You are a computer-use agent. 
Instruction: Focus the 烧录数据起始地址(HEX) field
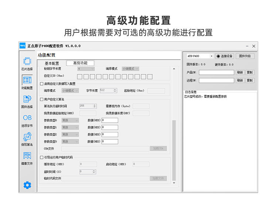(88, 113)
